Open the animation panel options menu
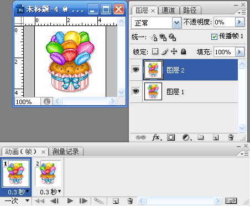Viewport: 250px width, 206px height. coord(244,153)
